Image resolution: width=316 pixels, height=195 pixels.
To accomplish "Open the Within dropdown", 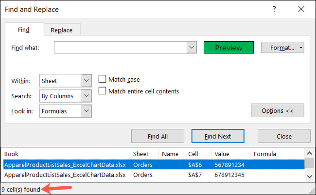I will click(x=87, y=81).
